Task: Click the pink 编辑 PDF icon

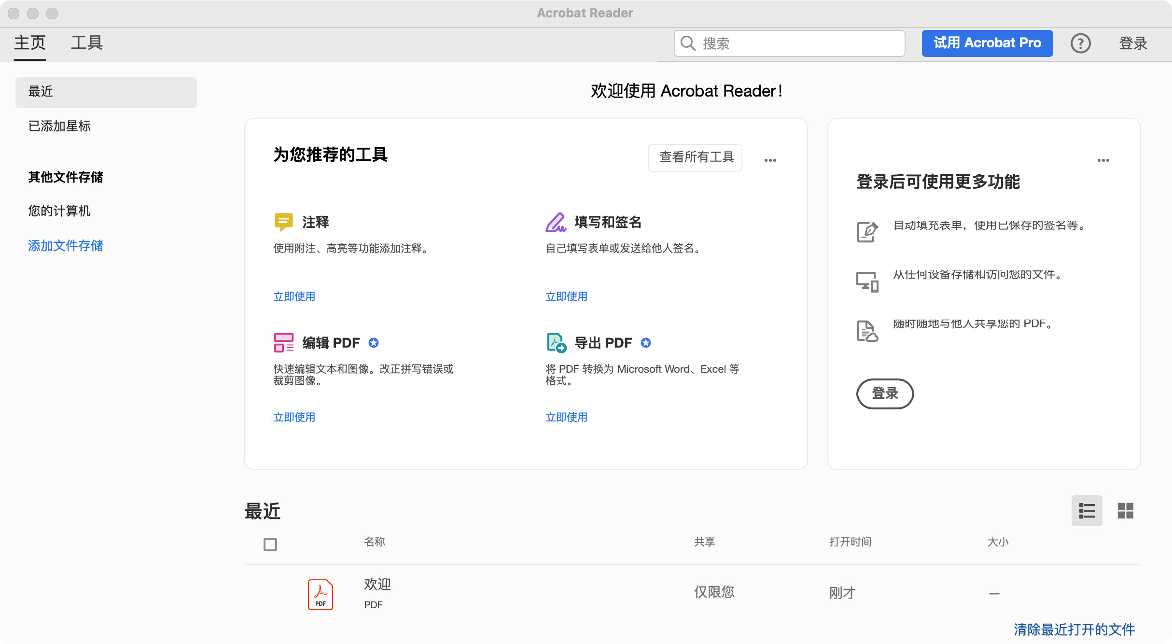Action: (283, 343)
